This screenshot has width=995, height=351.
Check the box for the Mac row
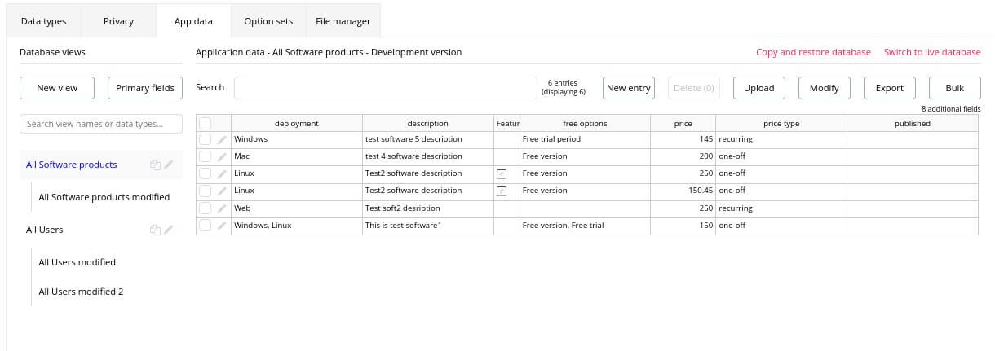pyautogui.click(x=205, y=156)
